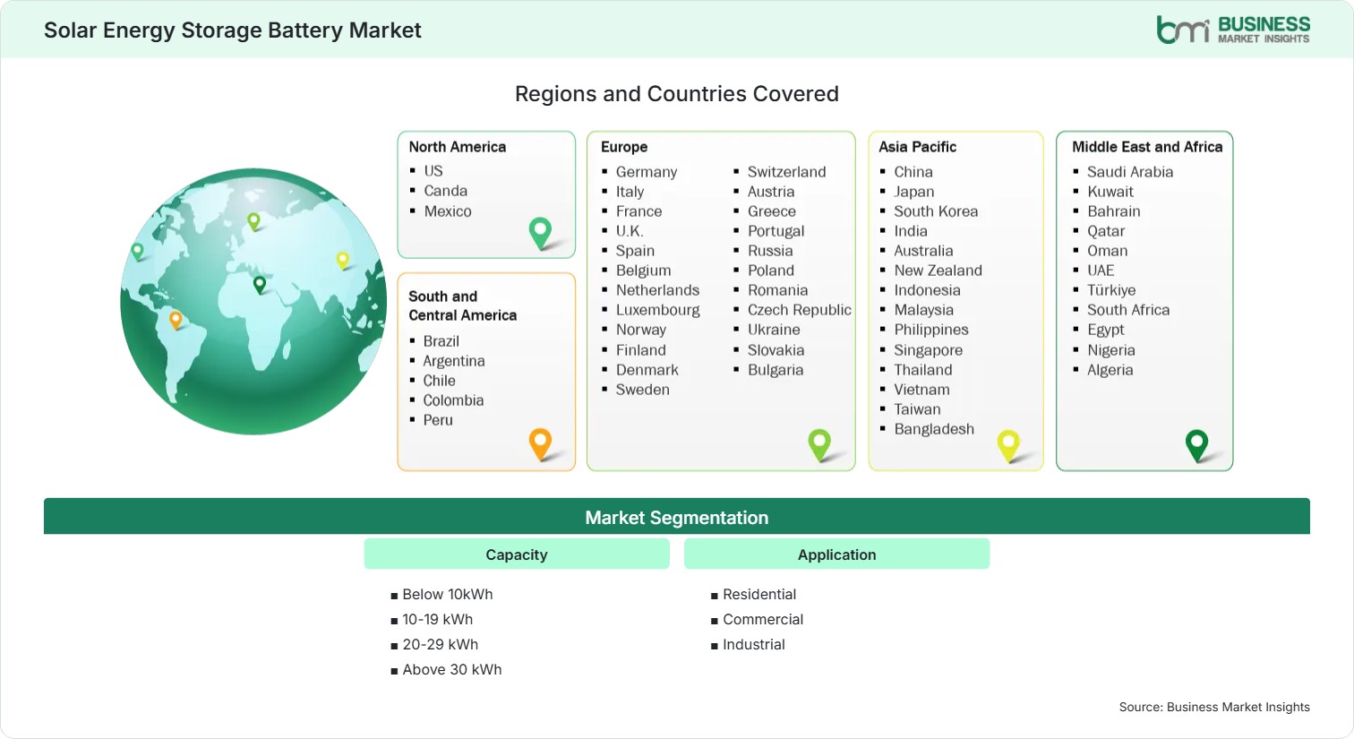Click 'Czech Republic' in Europe list
1354x739 pixels.
pos(800,310)
